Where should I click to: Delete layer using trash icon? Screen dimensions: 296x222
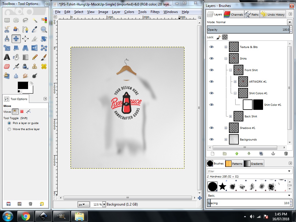[x=286, y=154]
